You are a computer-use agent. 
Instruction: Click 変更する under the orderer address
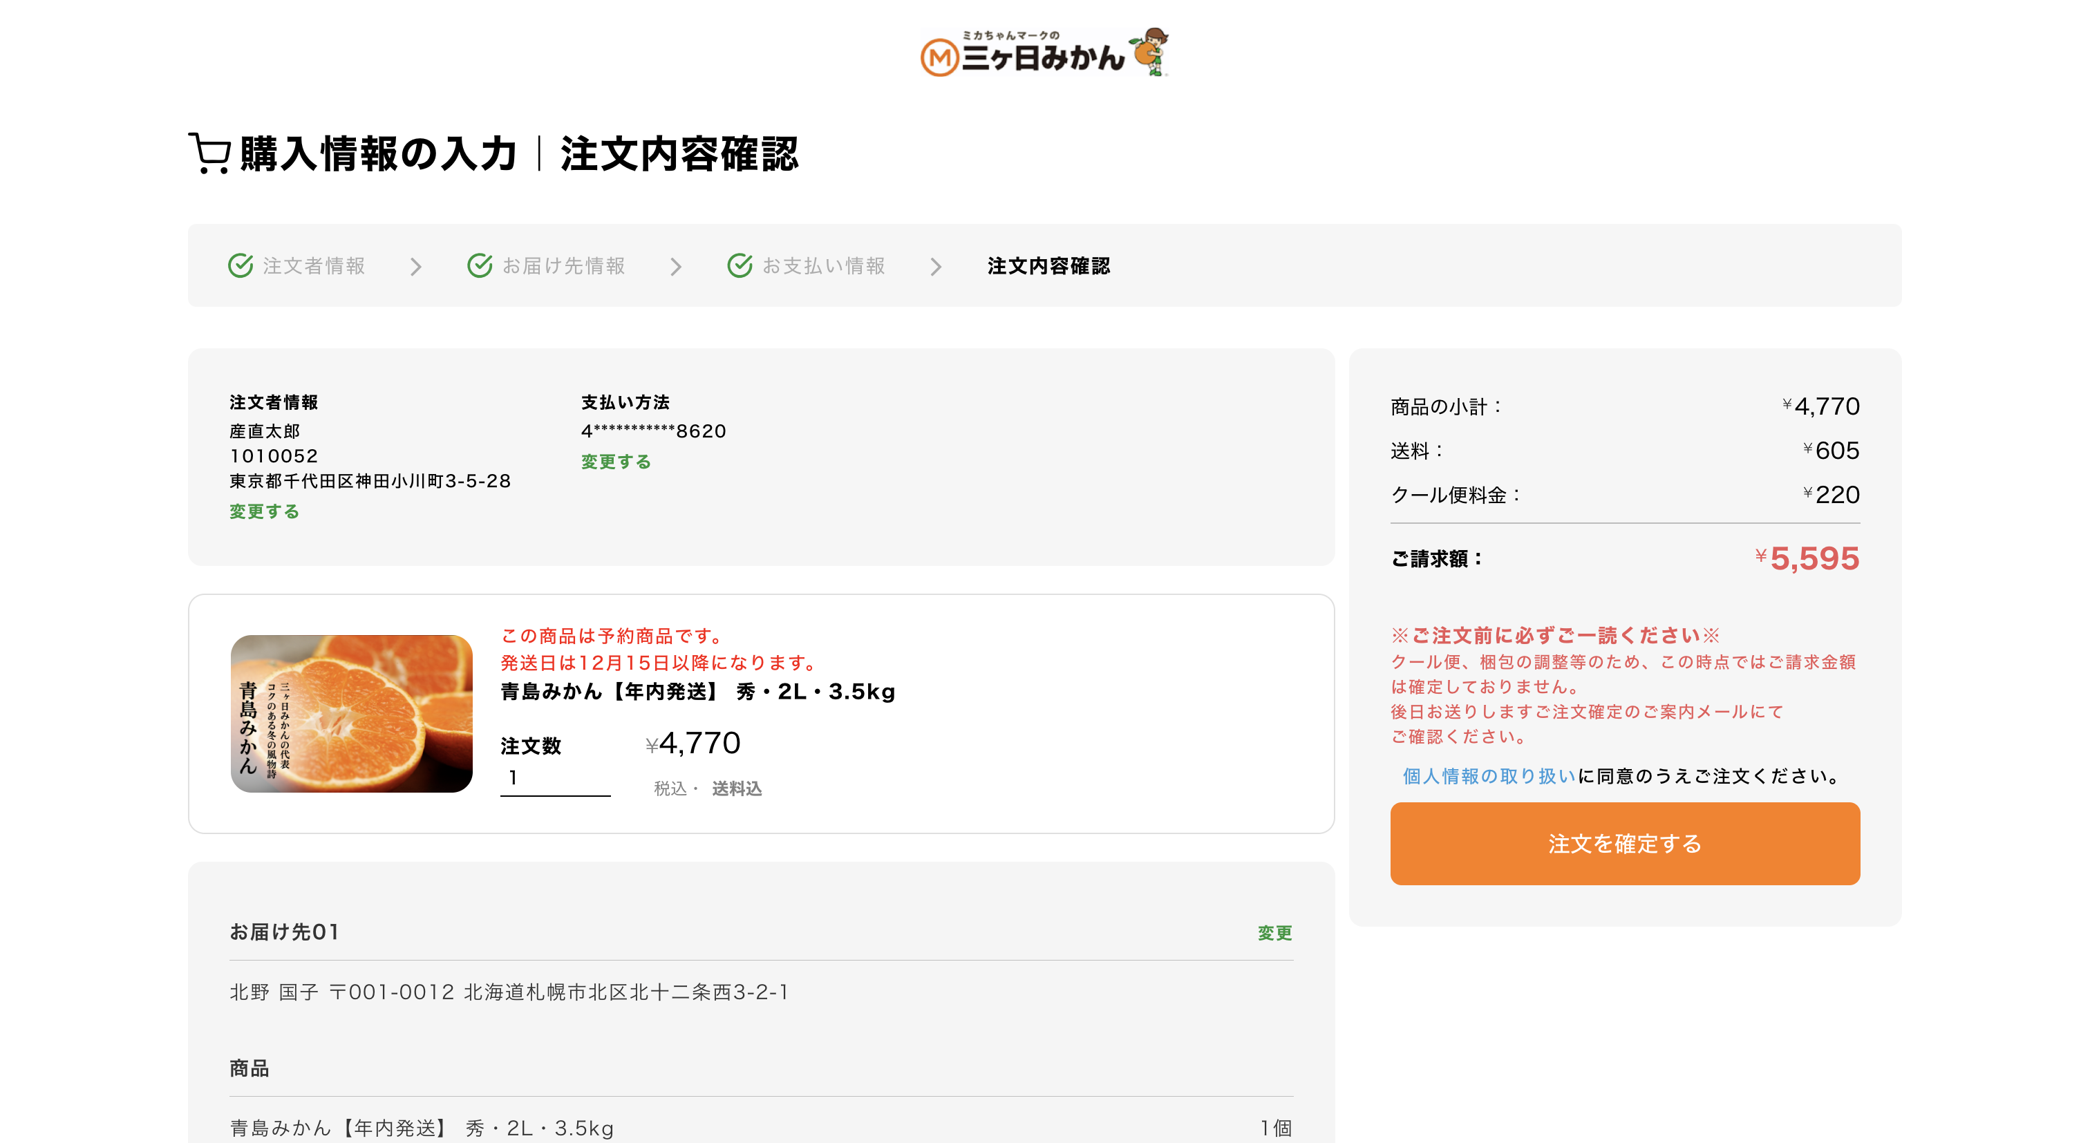point(263,511)
